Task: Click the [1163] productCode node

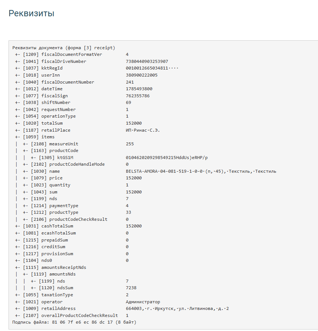Action: pyautogui.click(x=50, y=151)
